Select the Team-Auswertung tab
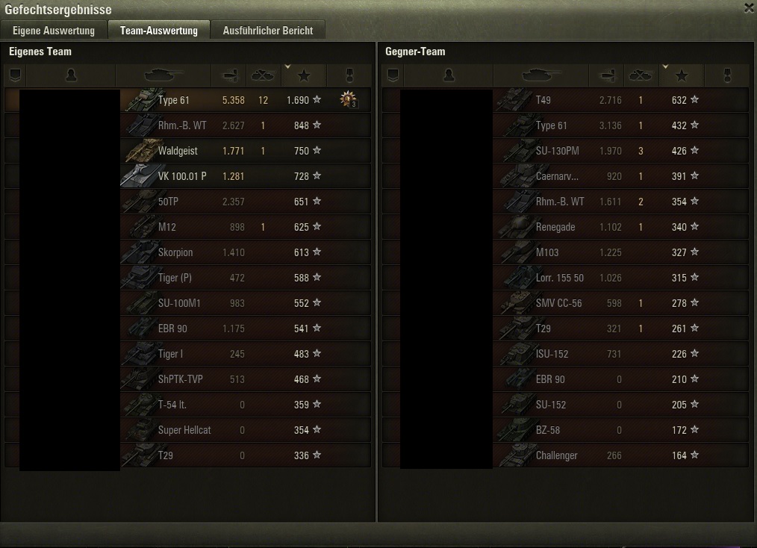Image resolution: width=757 pixels, height=548 pixels. [x=159, y=30]
